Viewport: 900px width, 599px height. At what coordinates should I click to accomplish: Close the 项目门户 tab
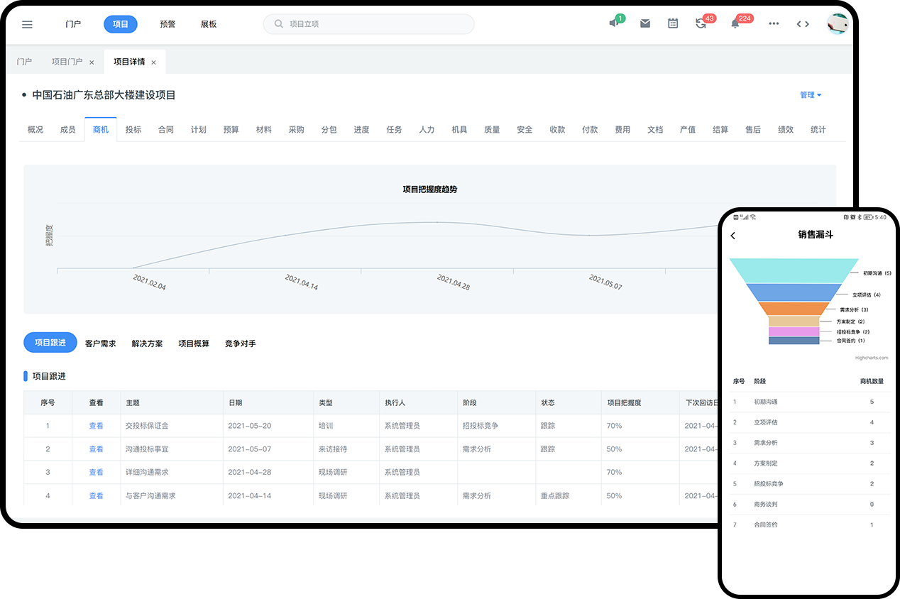pyautogui.click(x=92, y=62)
